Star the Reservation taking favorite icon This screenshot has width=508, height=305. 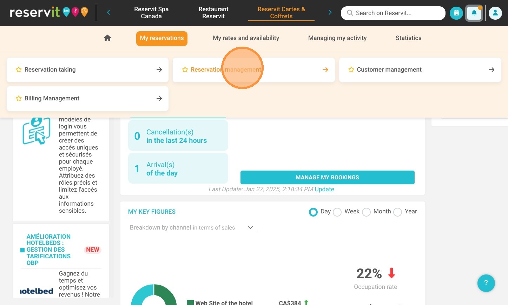[19, 70]
